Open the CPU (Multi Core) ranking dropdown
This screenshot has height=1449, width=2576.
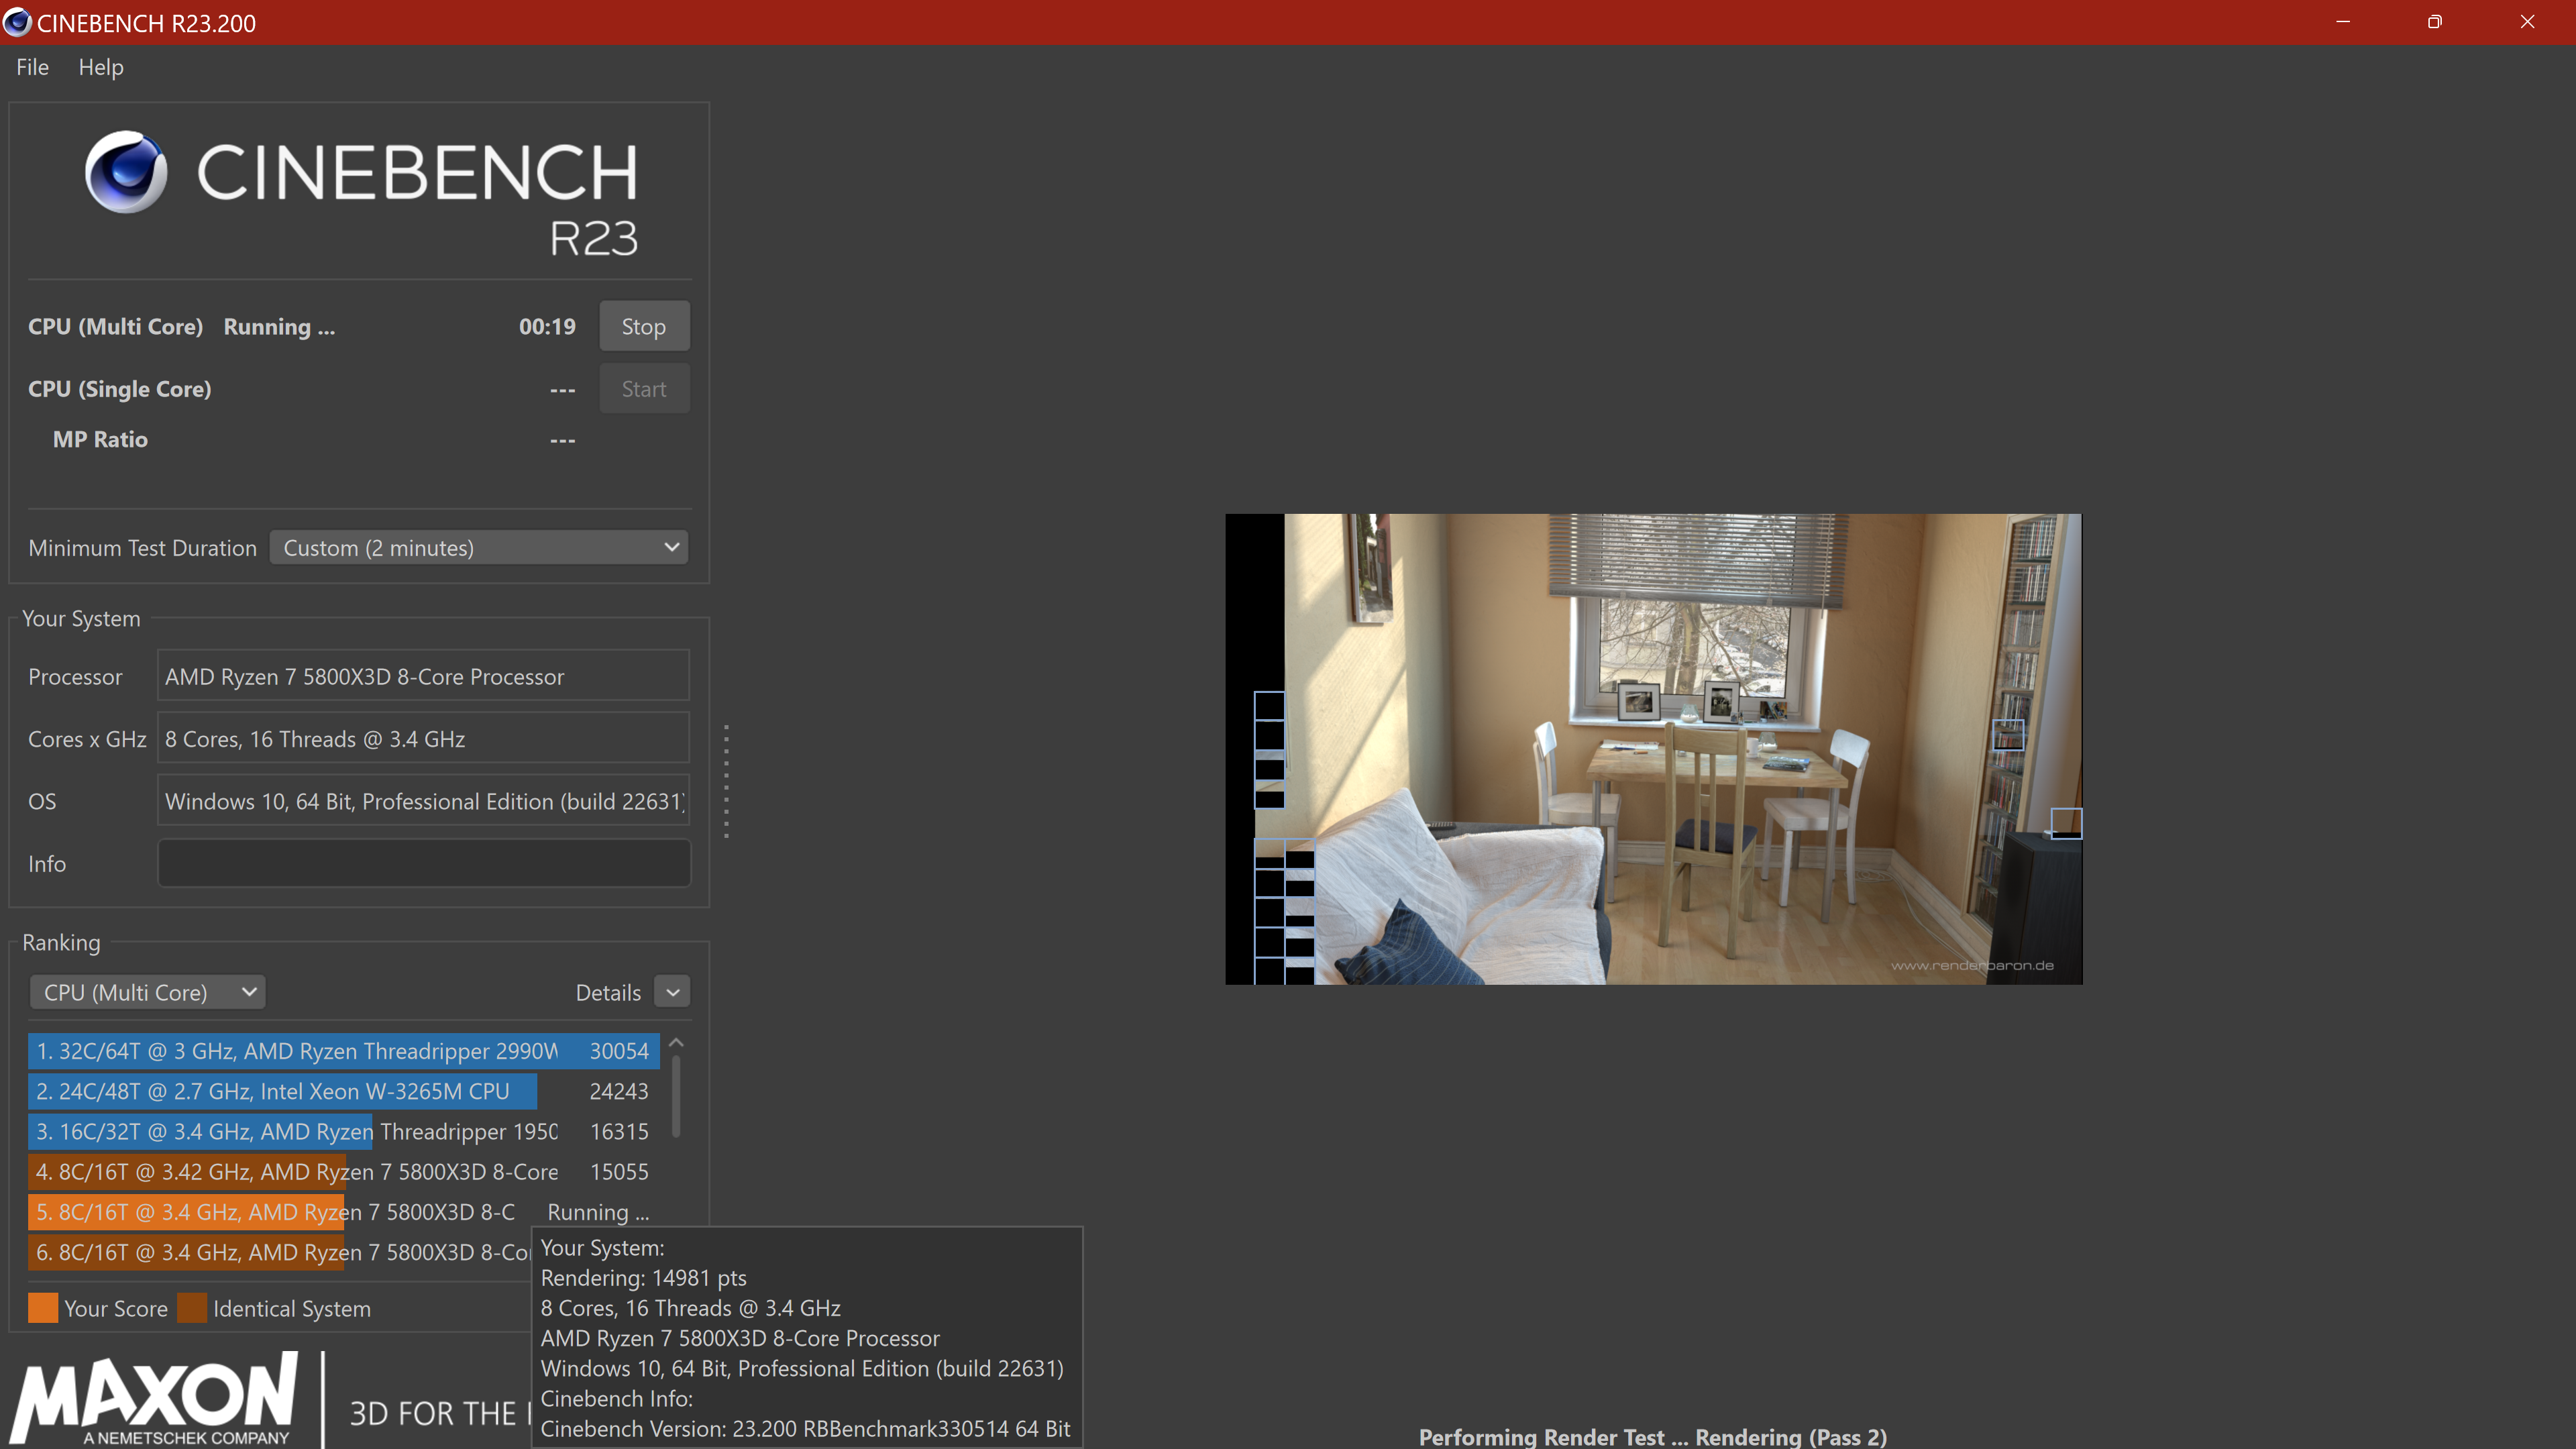[x=148, y=992]
